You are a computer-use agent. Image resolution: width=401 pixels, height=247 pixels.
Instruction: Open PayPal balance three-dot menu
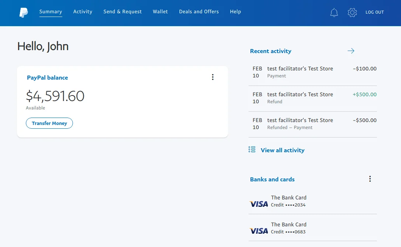click(213, 77)
